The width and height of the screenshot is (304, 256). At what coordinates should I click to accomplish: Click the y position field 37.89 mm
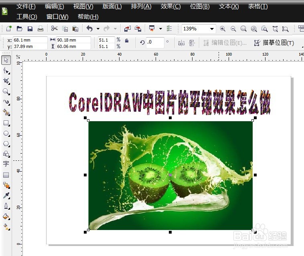click(30, 46)
